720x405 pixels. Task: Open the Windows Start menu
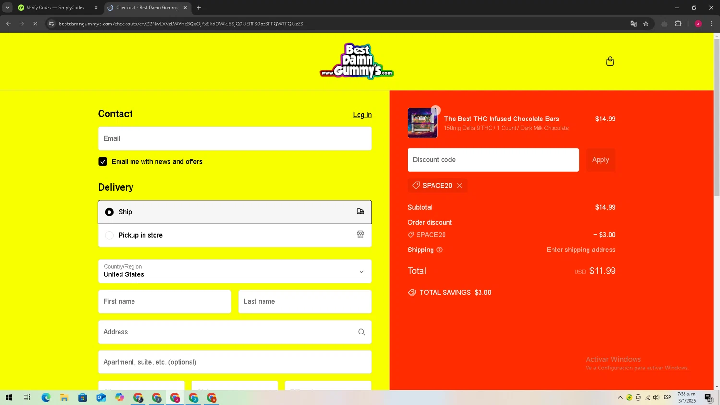[x=9, y=398]
